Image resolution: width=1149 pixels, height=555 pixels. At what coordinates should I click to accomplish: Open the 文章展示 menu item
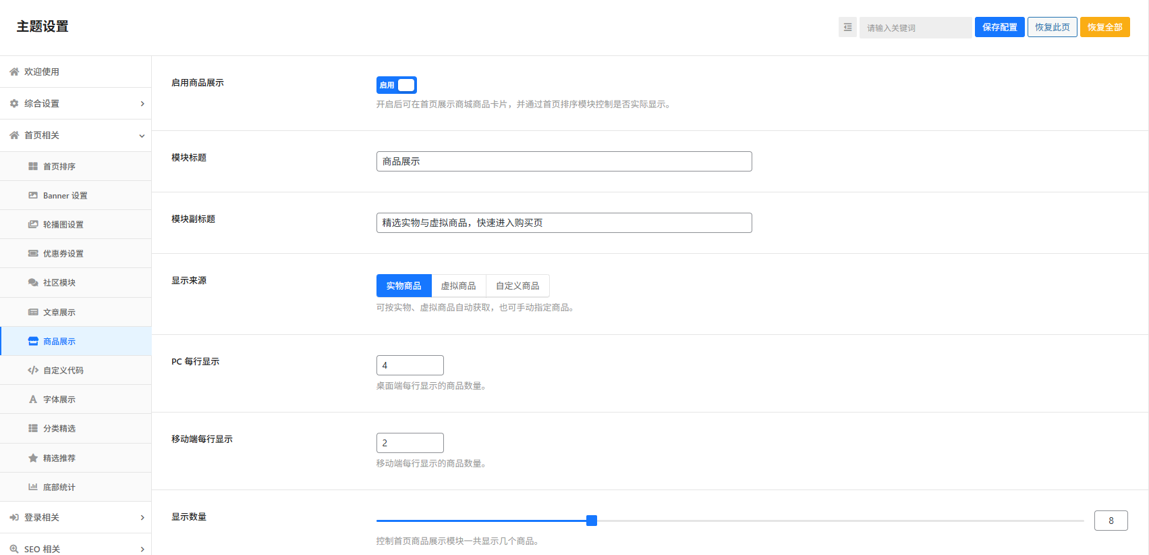point(59,313)
